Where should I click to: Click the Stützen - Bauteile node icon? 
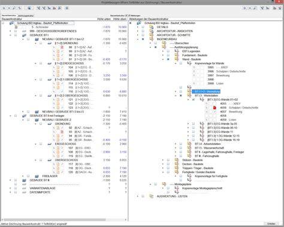pos(177,160)
